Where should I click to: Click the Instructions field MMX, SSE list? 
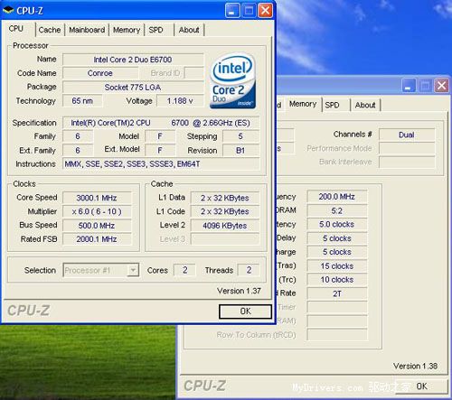(x=161, y=164)
